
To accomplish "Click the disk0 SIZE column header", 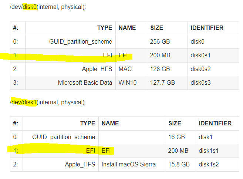I will point(156,28).
